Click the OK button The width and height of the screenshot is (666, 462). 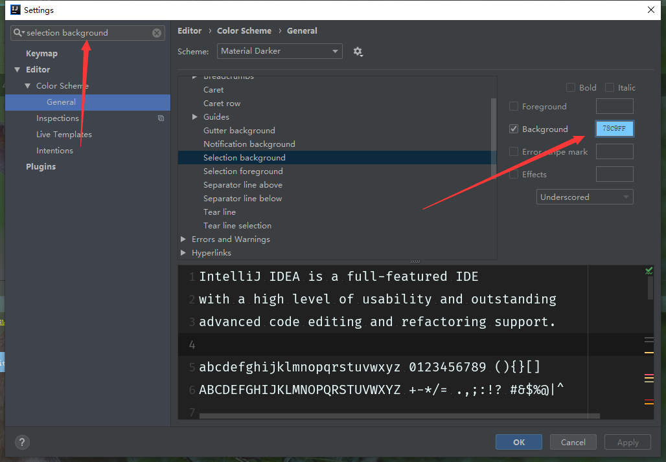(x=519, y=442)
